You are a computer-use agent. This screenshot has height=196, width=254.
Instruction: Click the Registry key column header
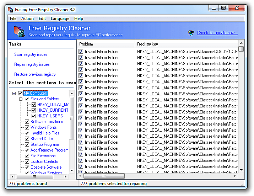point(186,44)
